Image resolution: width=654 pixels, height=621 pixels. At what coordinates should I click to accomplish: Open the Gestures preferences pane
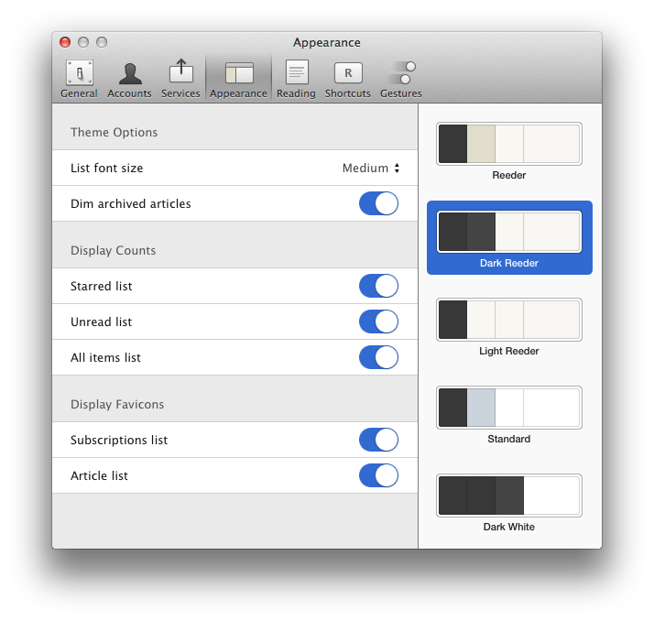401,79
